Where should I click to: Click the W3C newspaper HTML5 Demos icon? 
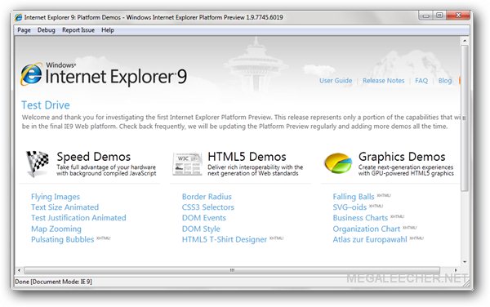[x=187, y=164]
